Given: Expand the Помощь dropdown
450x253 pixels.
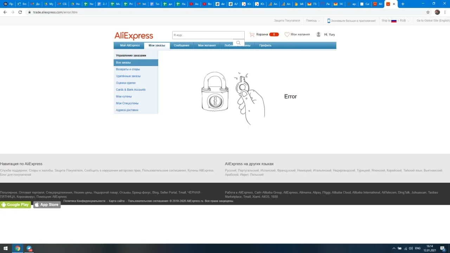Looking at the screenshot, I should point(313,21).
